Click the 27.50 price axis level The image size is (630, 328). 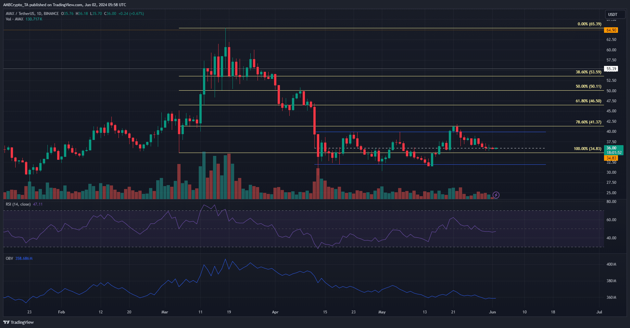point(611,183)
